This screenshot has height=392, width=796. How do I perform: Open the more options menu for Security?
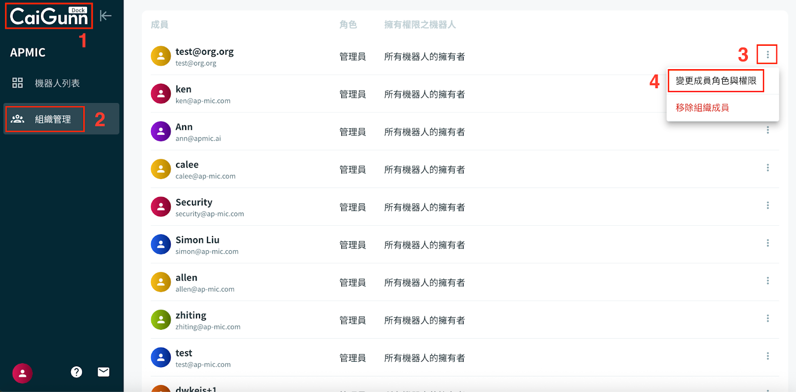pyautogui.click(x=768, y=205)
